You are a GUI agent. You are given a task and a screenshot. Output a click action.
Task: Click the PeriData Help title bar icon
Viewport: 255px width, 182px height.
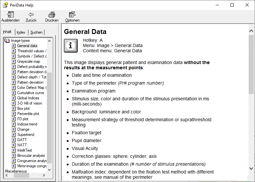point(5,5)
